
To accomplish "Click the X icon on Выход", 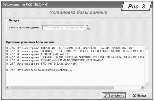I will click(134, 96).
